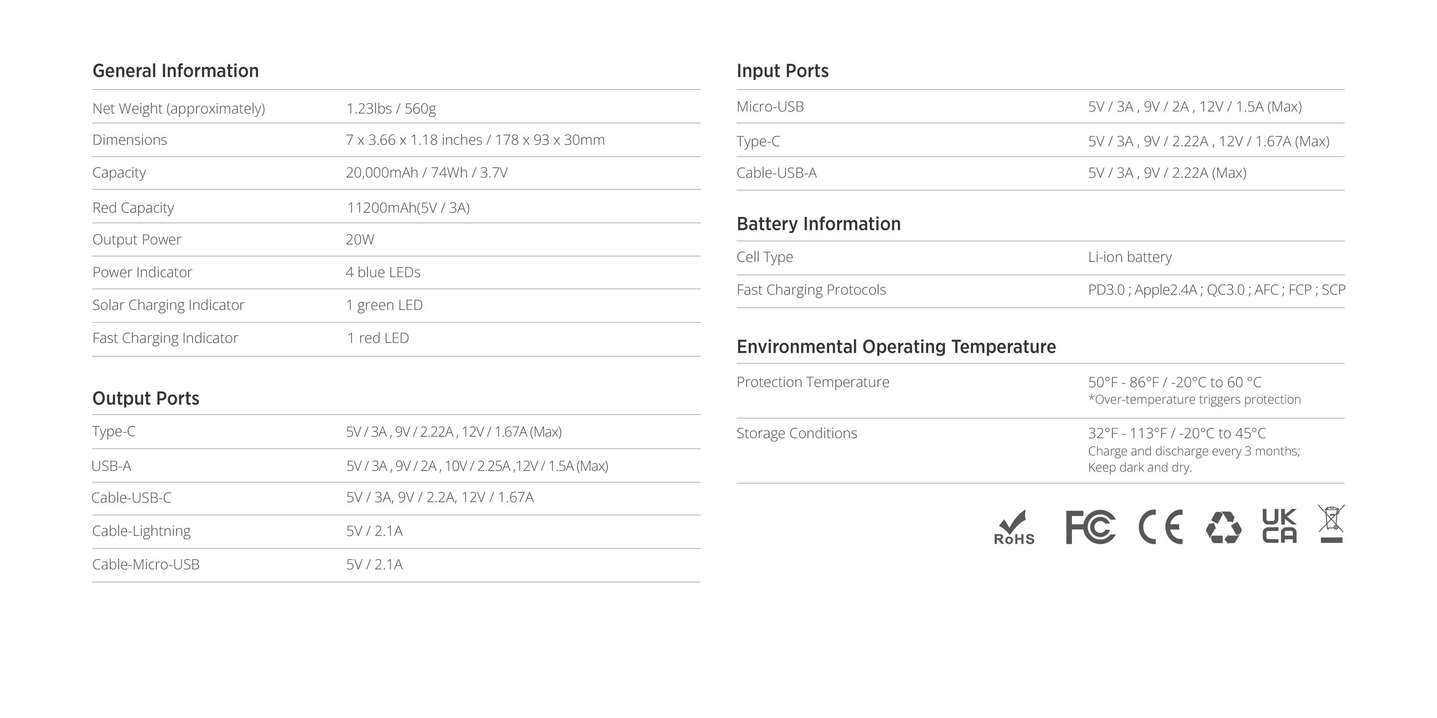The image size is (1437, 718).
Task: Click the UKCA mark icon
Action: 1280,526
